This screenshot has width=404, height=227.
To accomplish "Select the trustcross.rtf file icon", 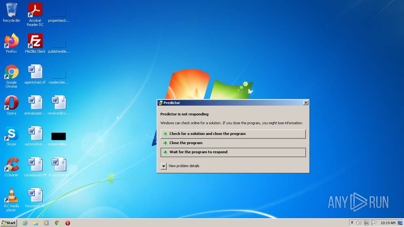I will pyautogui.click(x=59, y=167).
